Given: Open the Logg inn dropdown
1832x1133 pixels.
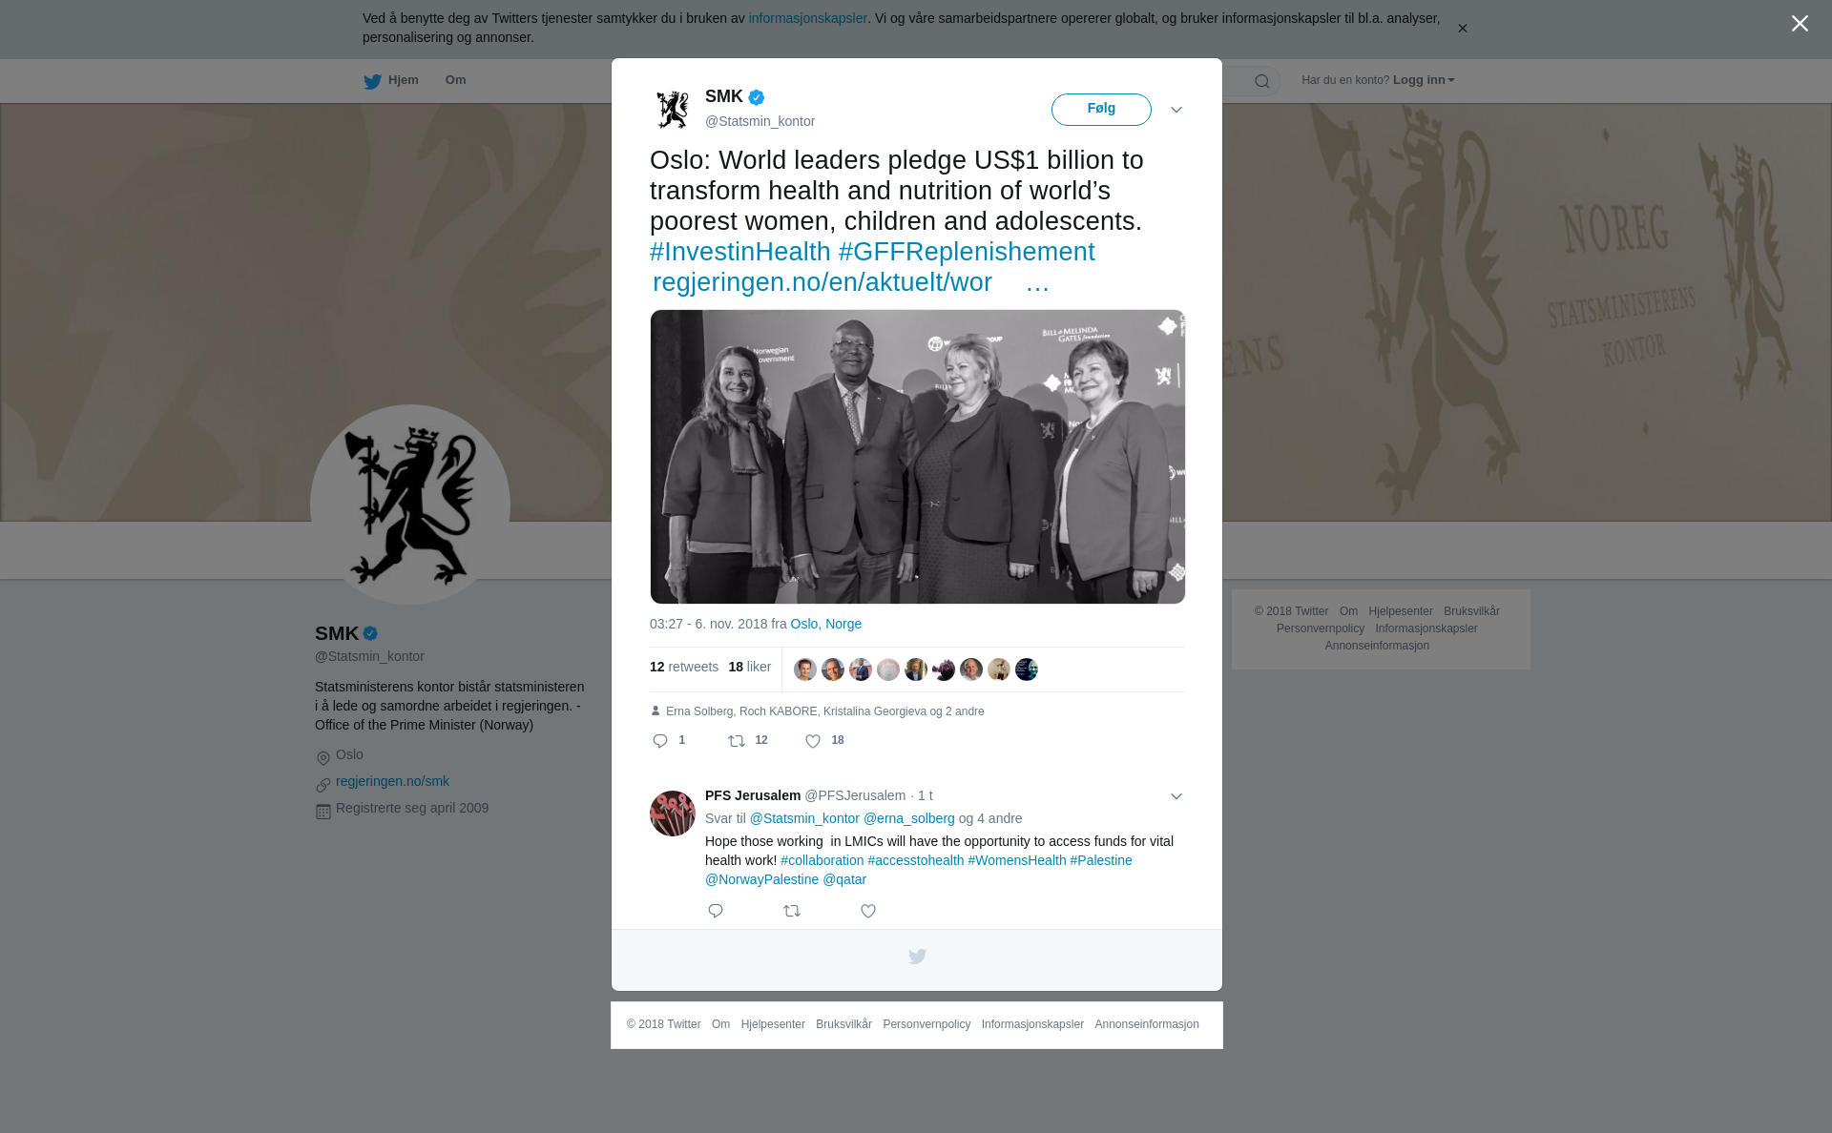Looking at the screenshot, I should click(1424, 80).
